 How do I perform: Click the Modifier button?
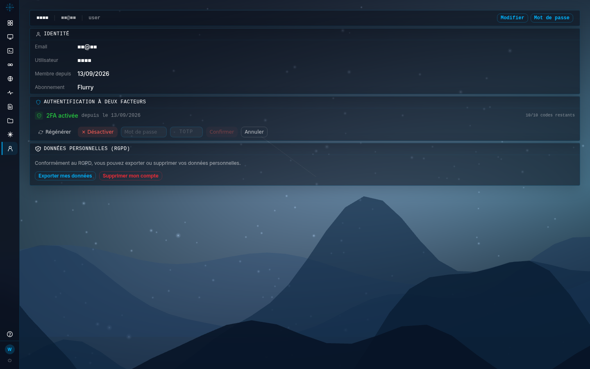(512, 18)
